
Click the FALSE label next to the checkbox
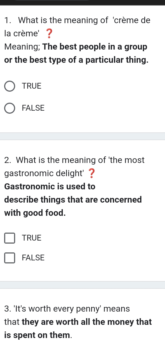(33, 258)
